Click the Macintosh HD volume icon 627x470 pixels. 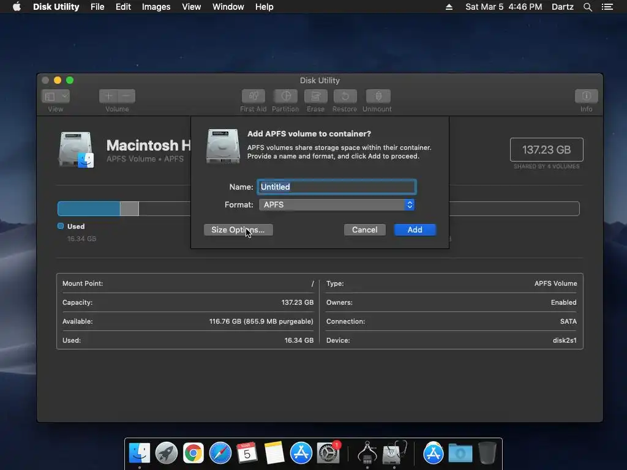[x=76, y=149]
